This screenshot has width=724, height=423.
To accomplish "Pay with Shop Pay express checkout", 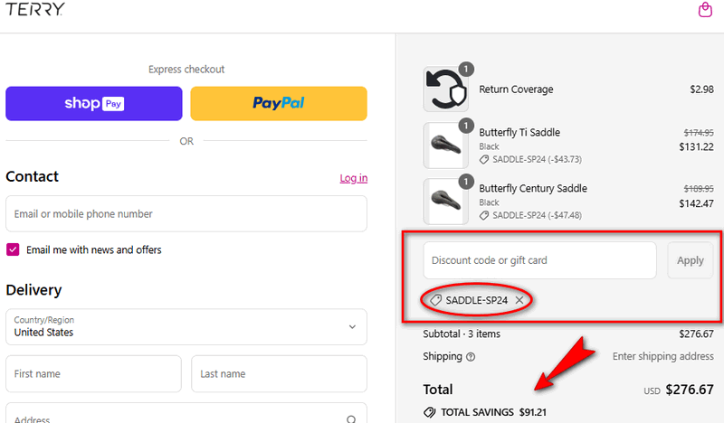I will pos(94,104).
